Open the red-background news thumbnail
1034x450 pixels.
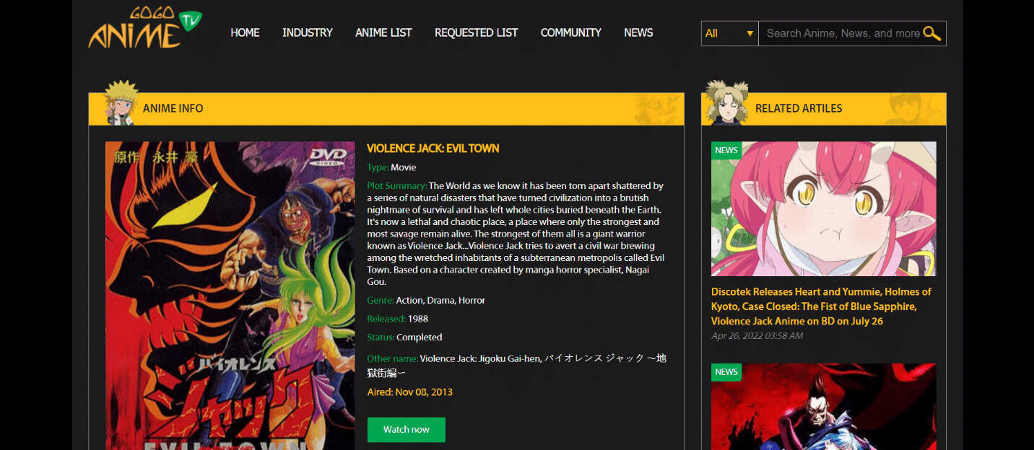click(x=823, y=407)
